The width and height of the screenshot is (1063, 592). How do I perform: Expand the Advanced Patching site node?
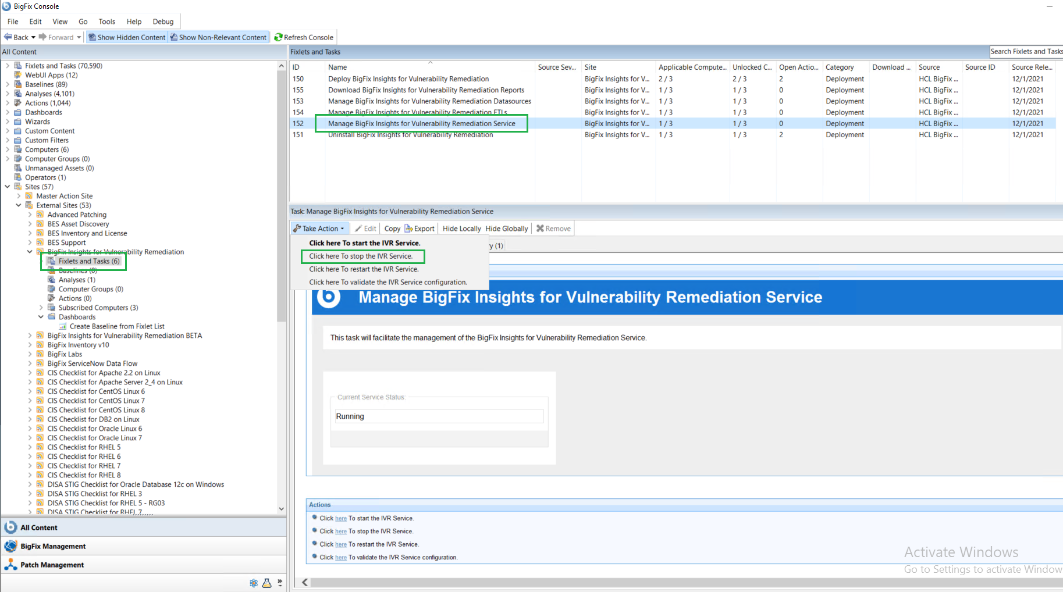coord(30,215)
